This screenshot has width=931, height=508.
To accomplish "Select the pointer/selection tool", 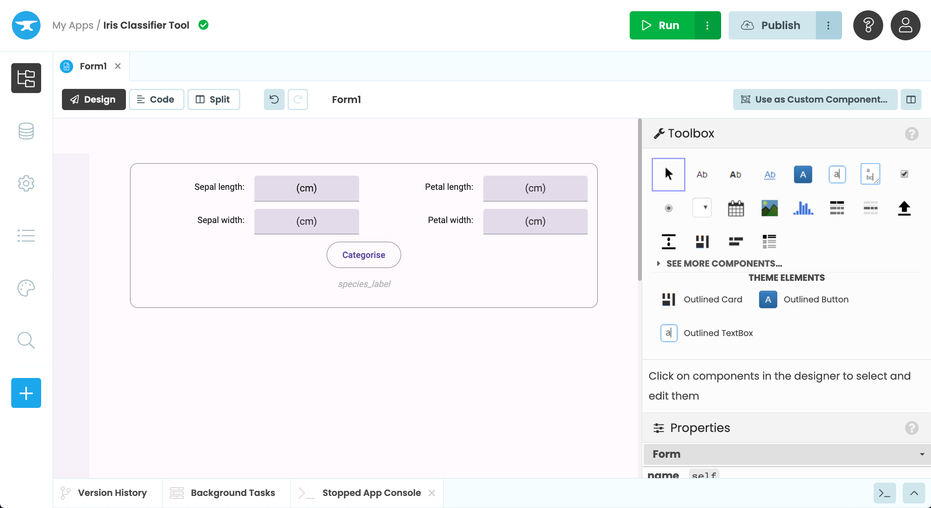I will tap(668, 174).
